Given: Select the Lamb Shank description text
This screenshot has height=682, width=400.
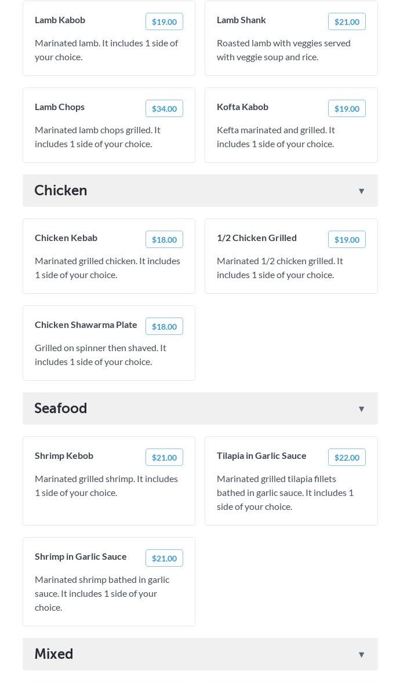Looking at the screenshot, I should 283,50.
